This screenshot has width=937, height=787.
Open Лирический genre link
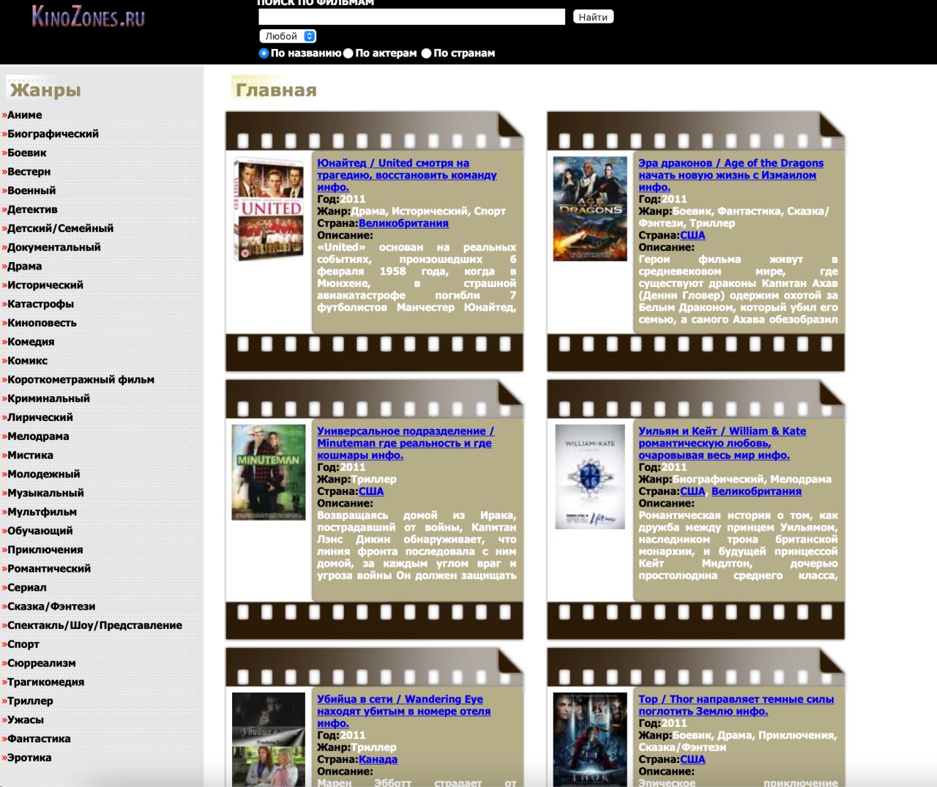[40, 417]
